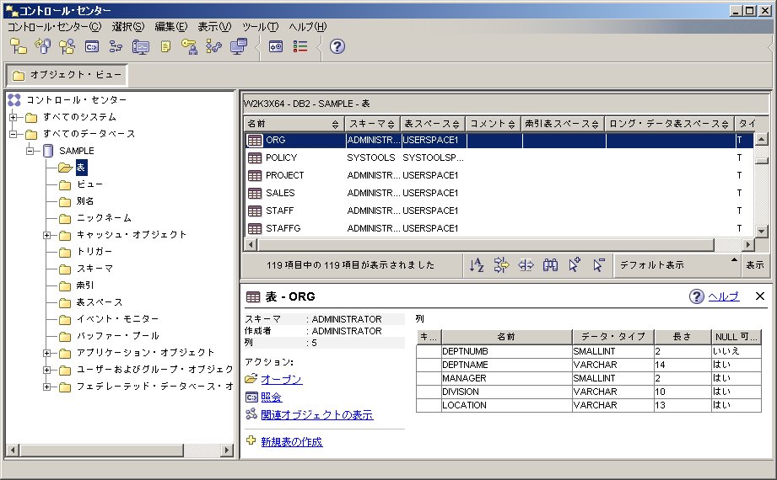Click the LOCATION column row

click(589, 405)
